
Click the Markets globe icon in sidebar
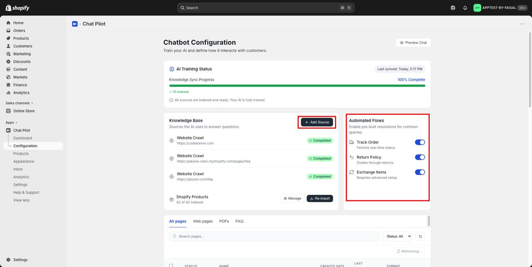(x=8, y=77)
